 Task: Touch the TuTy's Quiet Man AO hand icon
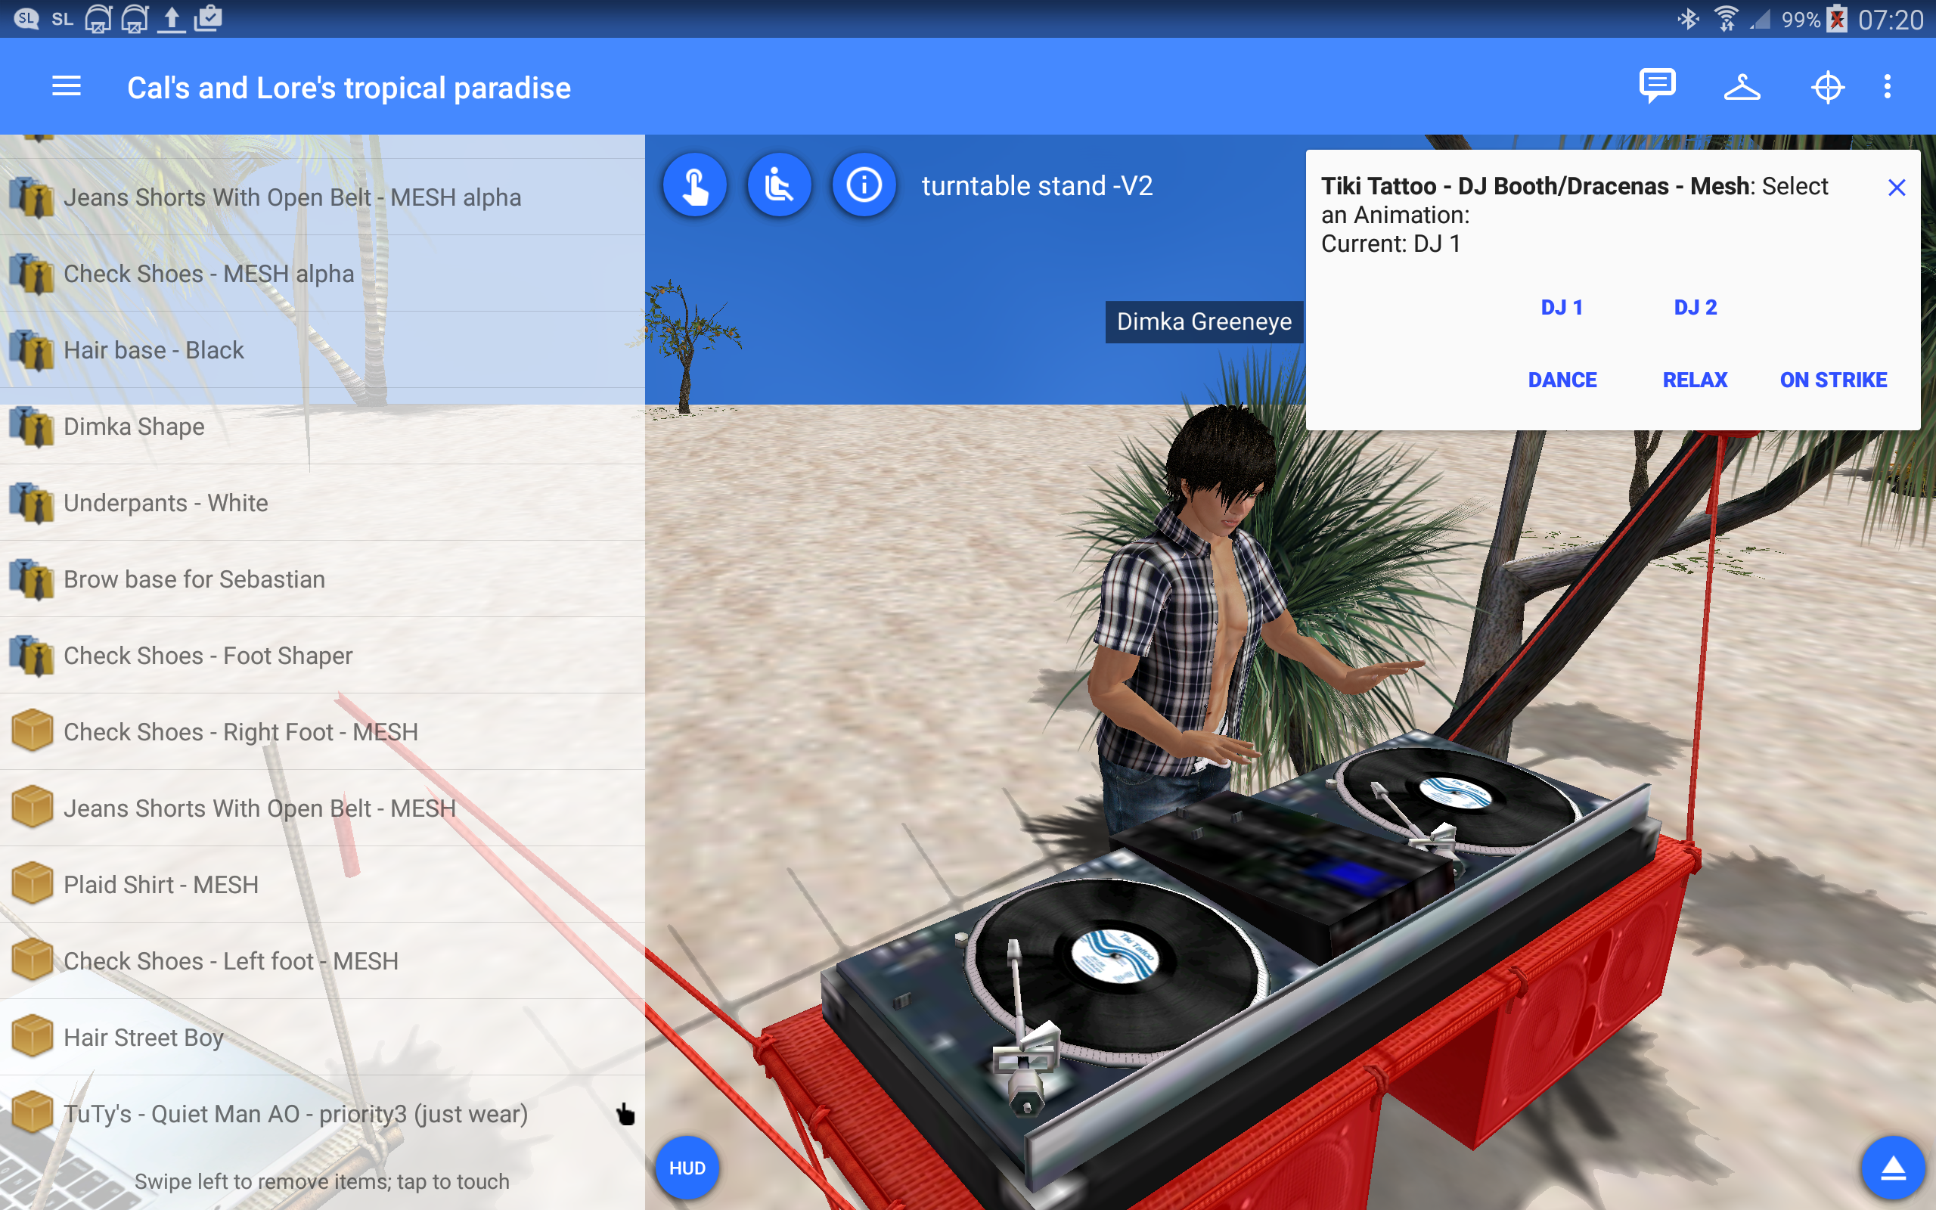625,1114
